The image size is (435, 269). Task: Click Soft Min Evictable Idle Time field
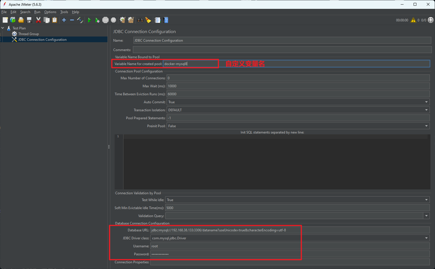(298, 208)
